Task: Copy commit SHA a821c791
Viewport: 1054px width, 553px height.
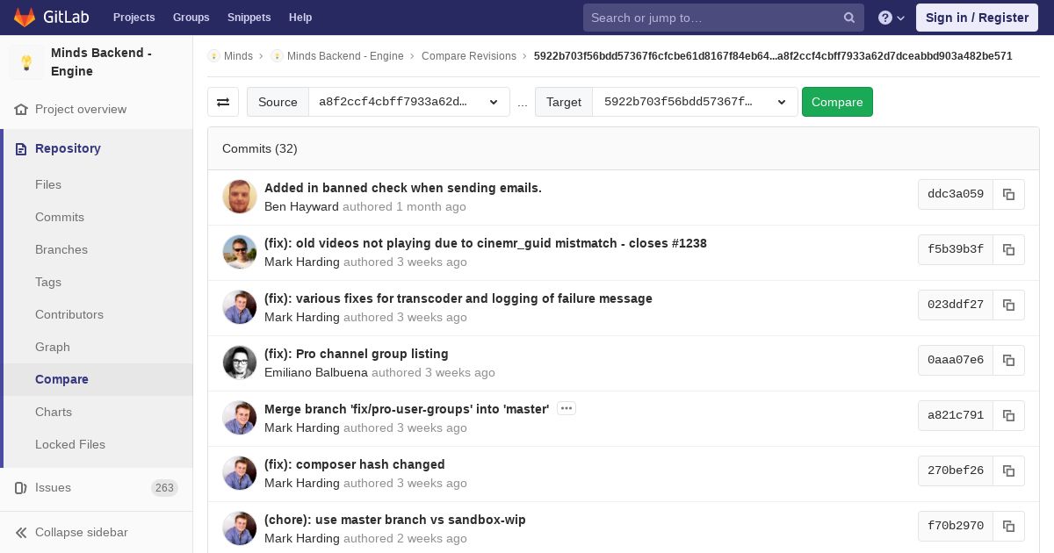Action: tap(1008, 415)
